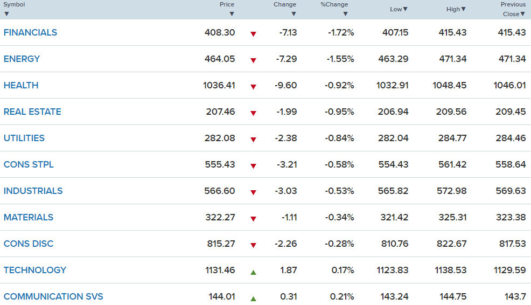
Task: Open the COMMUNICATION SVS sector link
Action: 53,296
